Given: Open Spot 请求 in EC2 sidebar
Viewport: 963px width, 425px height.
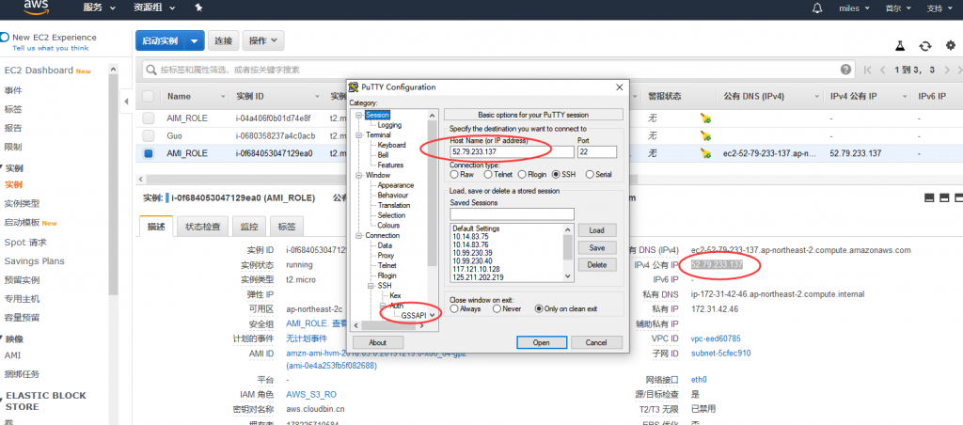Looking at the screenshot, I should (25, 242).
